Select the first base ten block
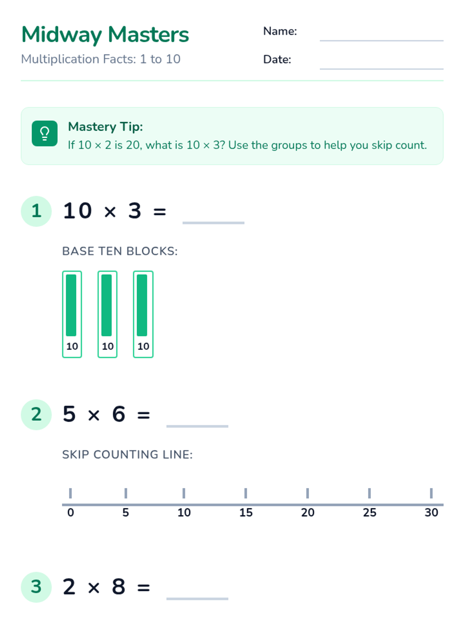This screenshot has height=618, width=464. point(72,314)
